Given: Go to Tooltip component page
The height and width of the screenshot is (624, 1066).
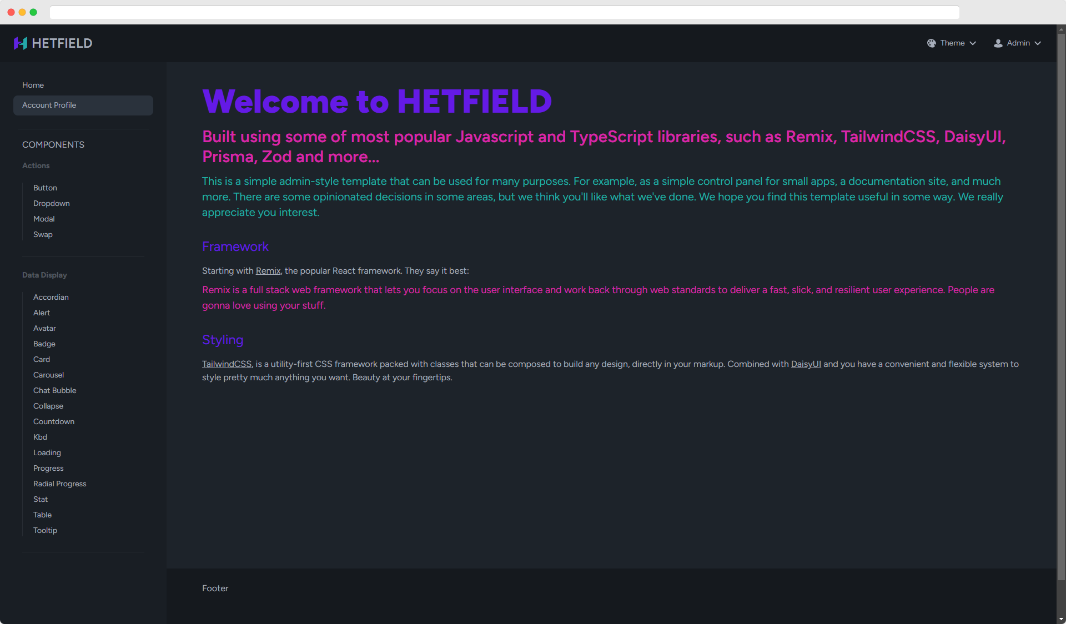Looking at the screenshot, I should [45, 530].
